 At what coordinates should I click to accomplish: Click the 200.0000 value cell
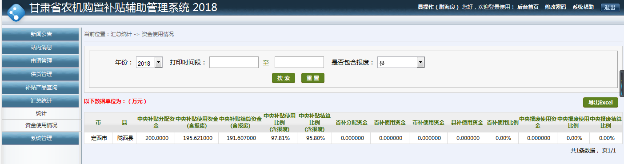[156, 138]
